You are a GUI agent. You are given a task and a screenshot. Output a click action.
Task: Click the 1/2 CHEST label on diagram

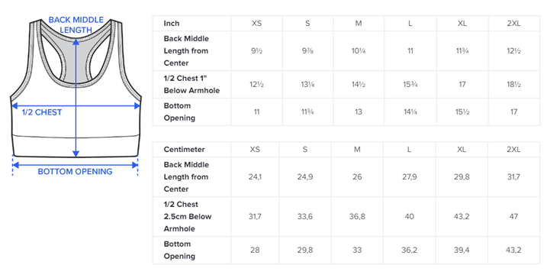[x=42, y=112]
